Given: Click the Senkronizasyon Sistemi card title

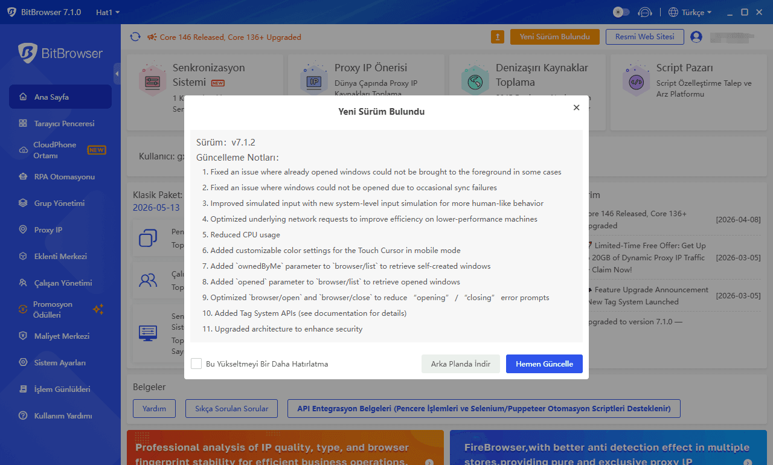Looking at the screenshot, I should click(x=208, y=75).
